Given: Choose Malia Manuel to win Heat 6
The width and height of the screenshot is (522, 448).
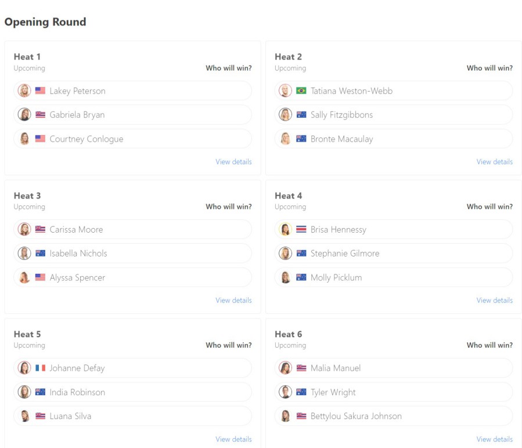Looking at the screenshot, I should [394, 368].
